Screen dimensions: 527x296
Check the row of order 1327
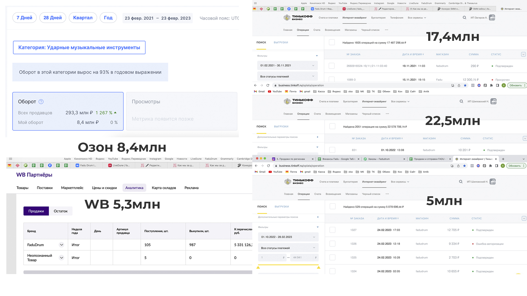pyautogui.click(x=332, y=230)
